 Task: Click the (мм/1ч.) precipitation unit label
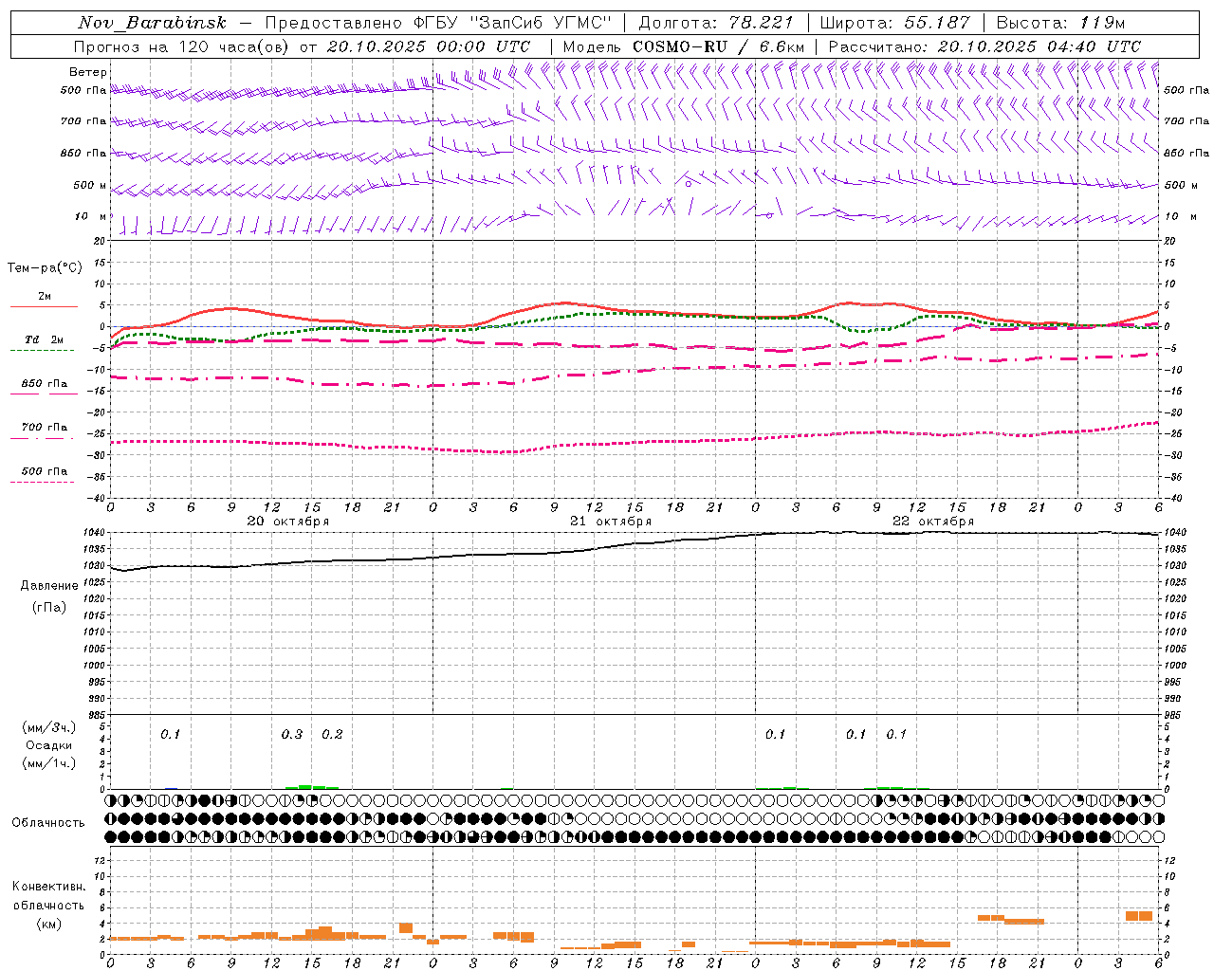pos(49,763)
